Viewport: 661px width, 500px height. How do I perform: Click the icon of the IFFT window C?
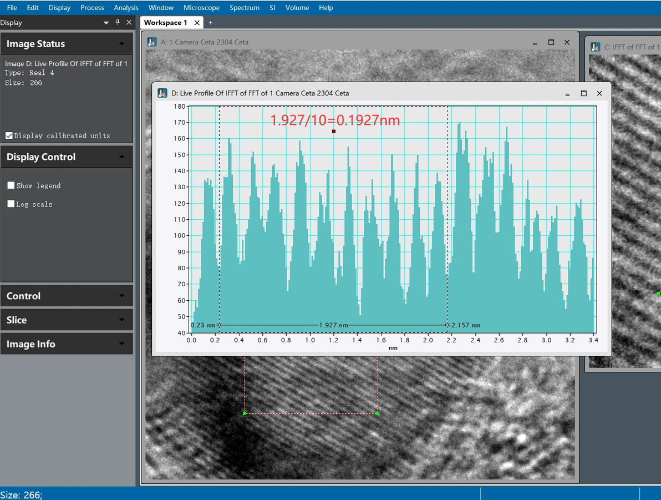[596, 47]
